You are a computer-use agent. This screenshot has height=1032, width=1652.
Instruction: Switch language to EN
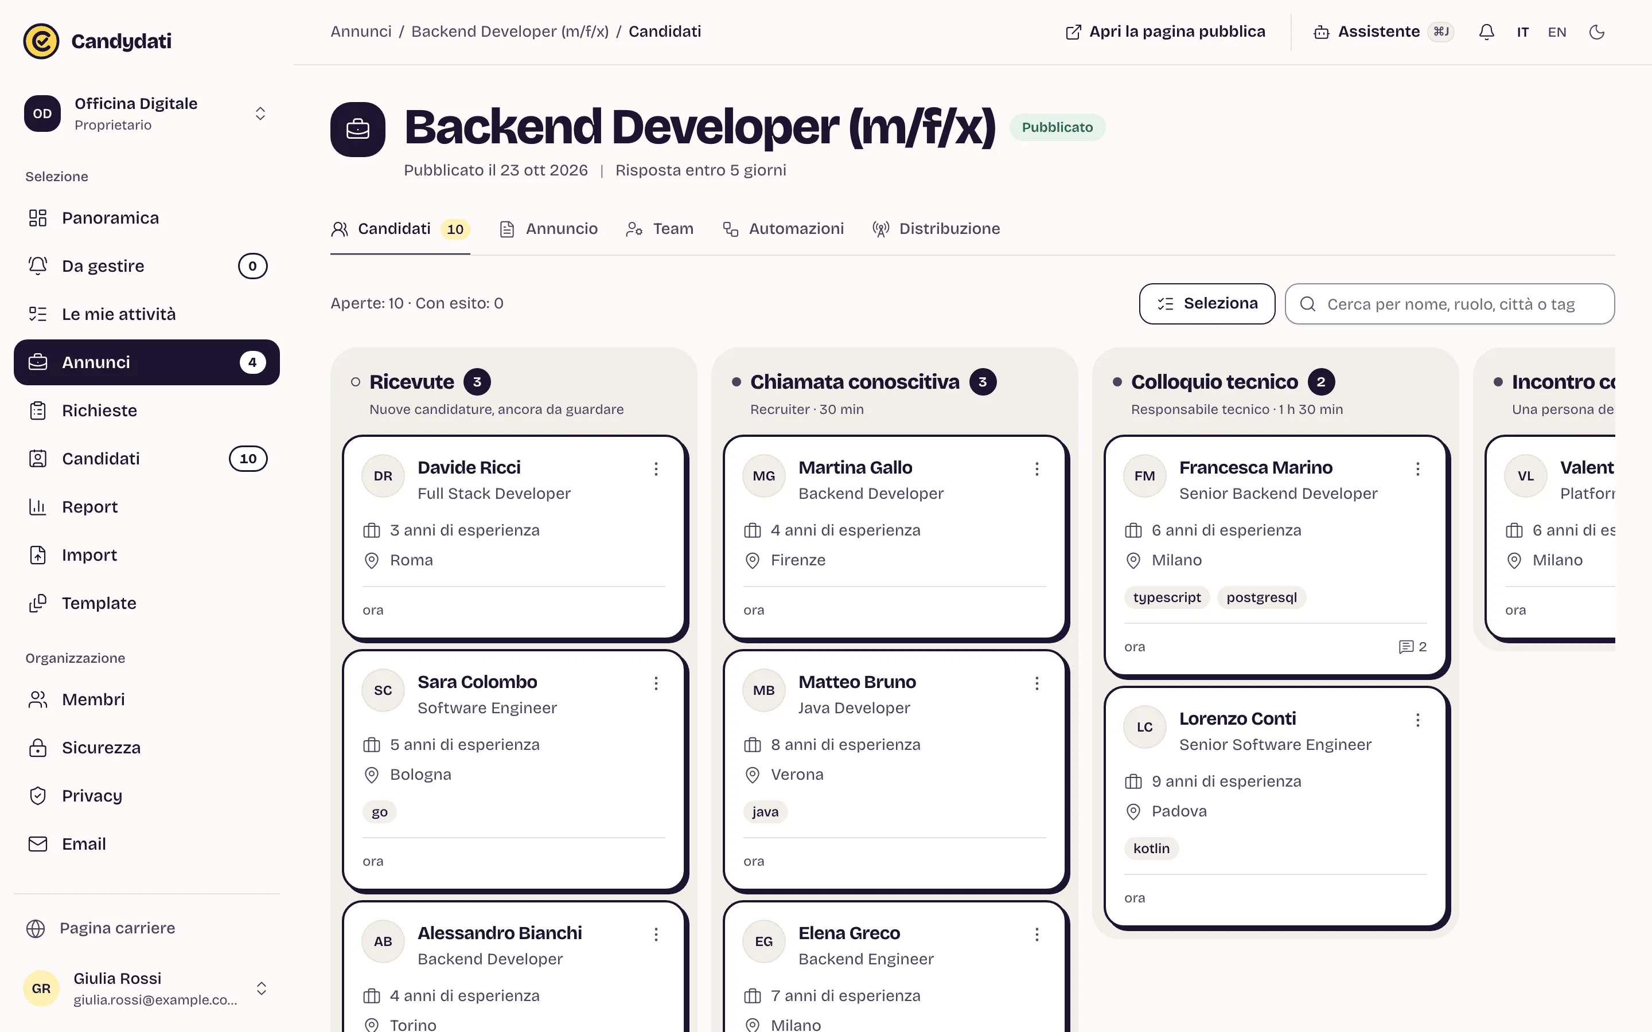1556,32
